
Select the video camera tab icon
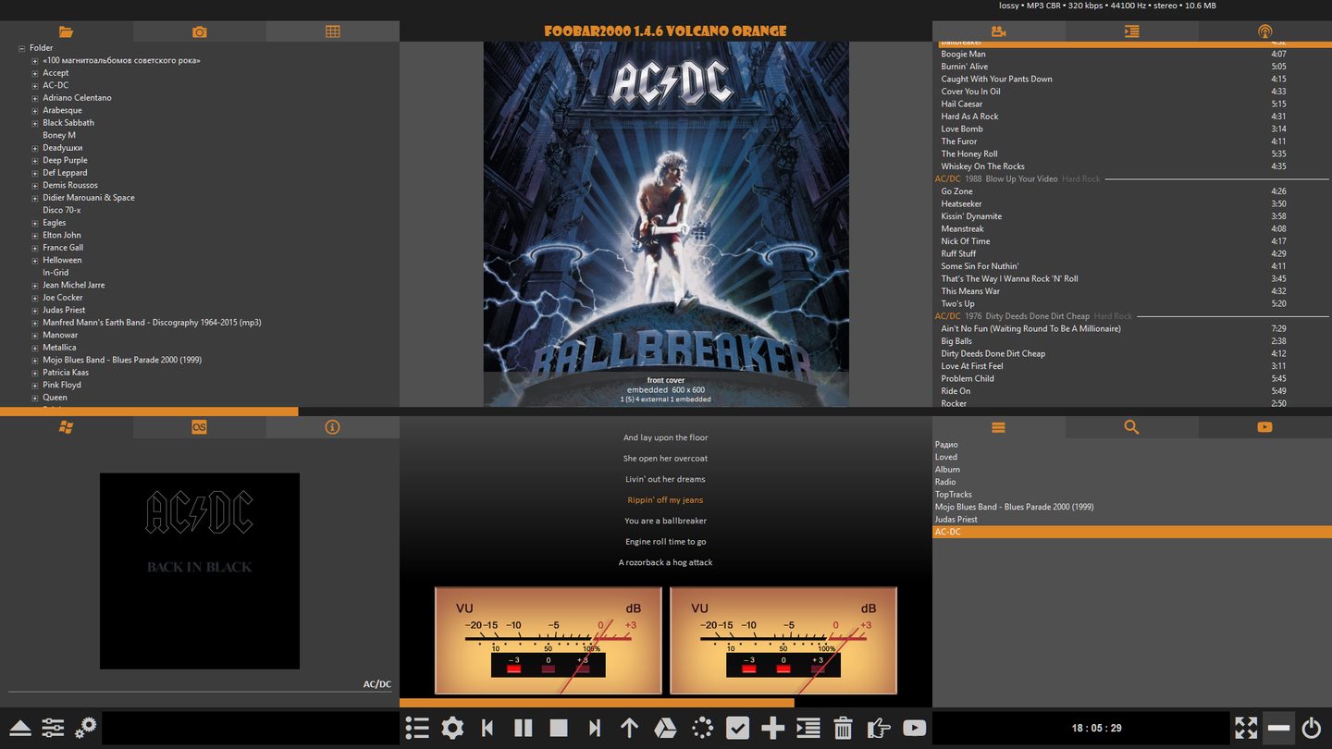(998, 31)
